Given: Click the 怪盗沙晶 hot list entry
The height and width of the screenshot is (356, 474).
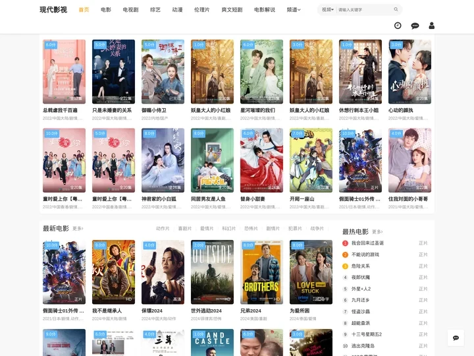Looking at the screenshot, I should coord(385,311).
